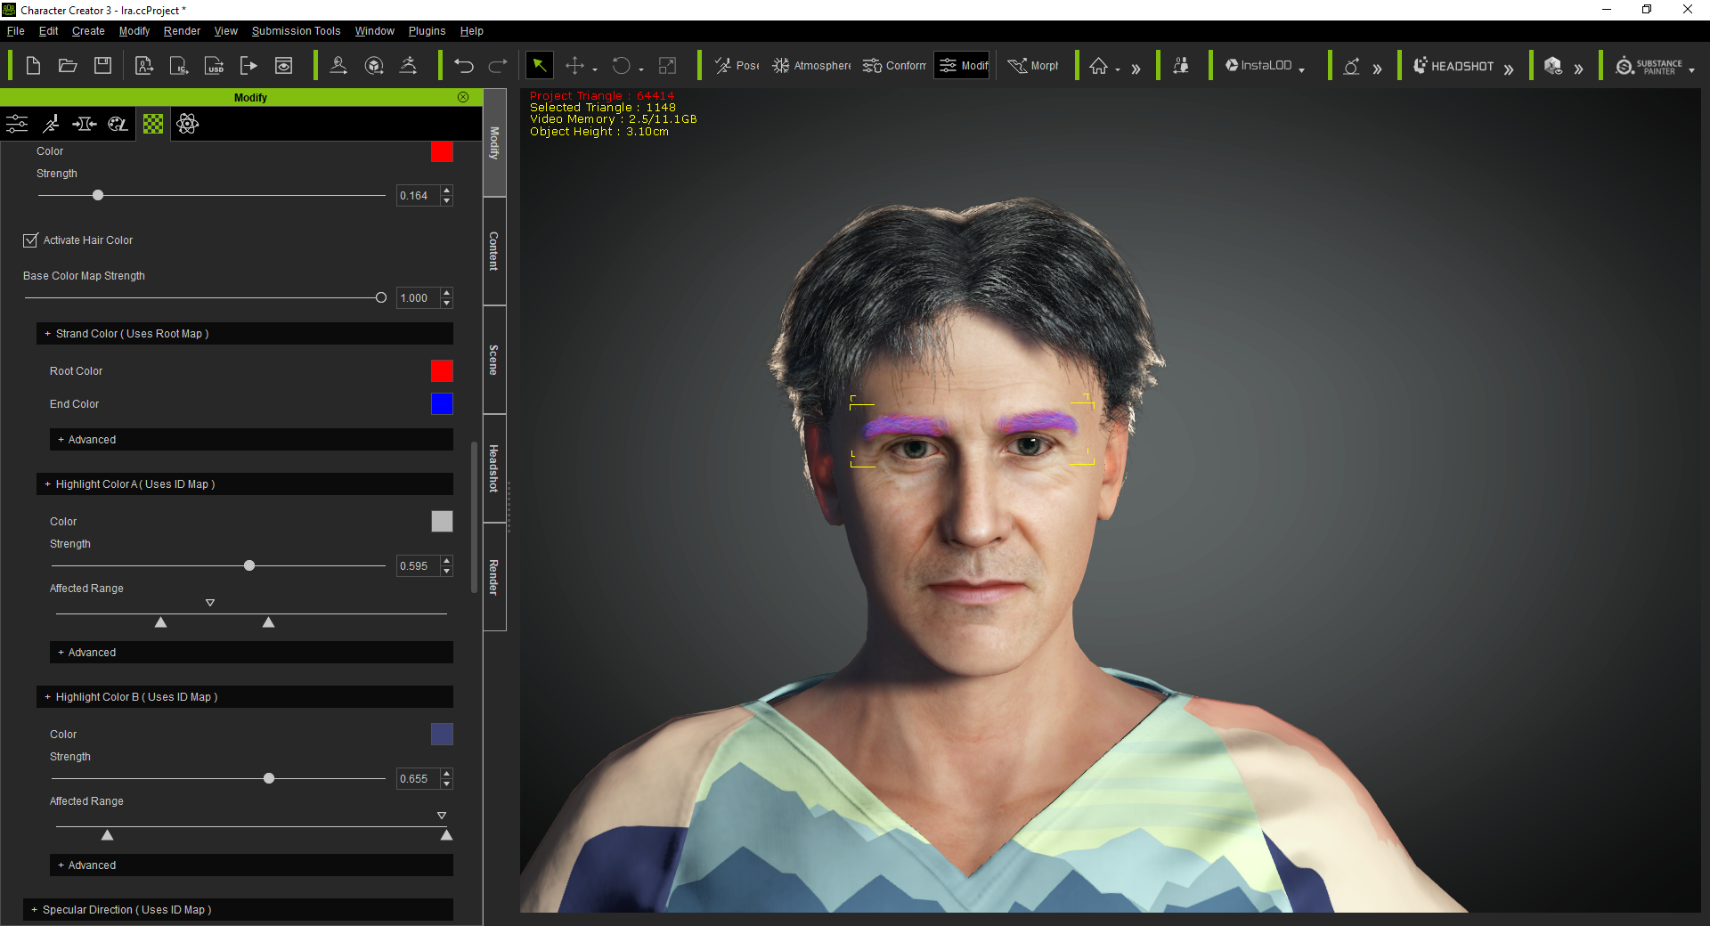Click the character swap icon in toolbar
The image size is (1710, 926).
[x=1181, y=66]
